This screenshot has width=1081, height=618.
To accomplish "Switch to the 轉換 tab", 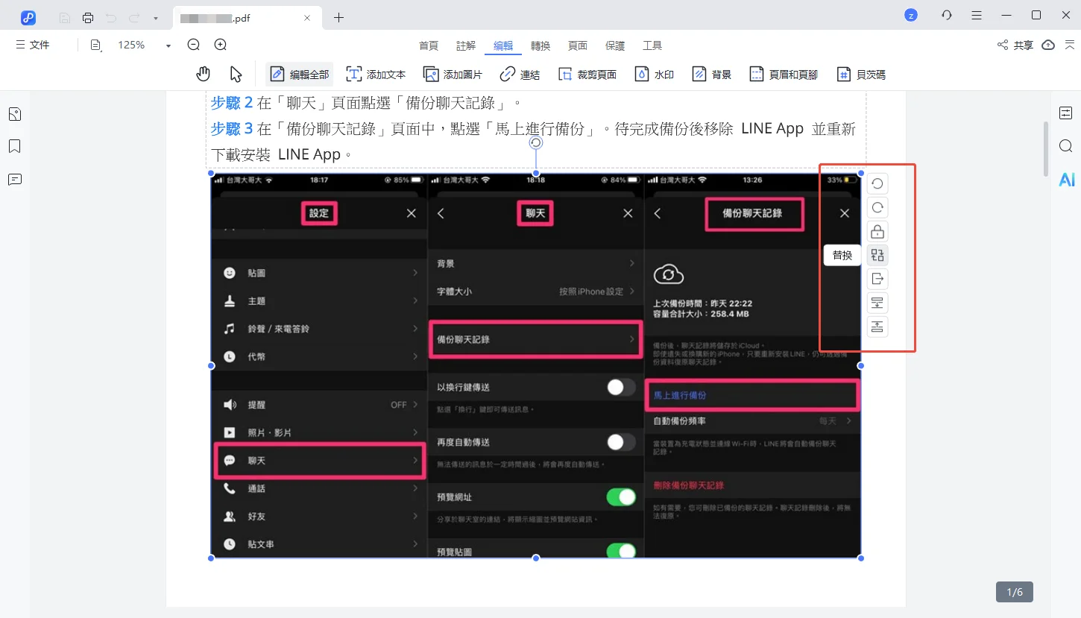I will [x=540, y=45].
